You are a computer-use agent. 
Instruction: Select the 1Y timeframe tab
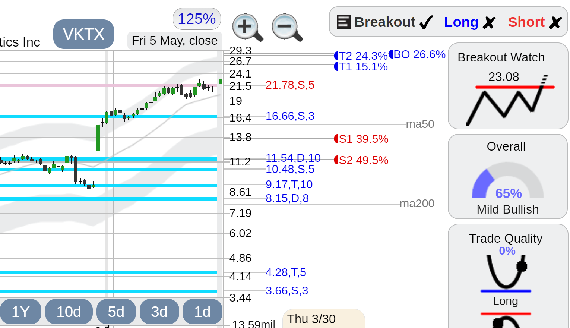point(20,312)
